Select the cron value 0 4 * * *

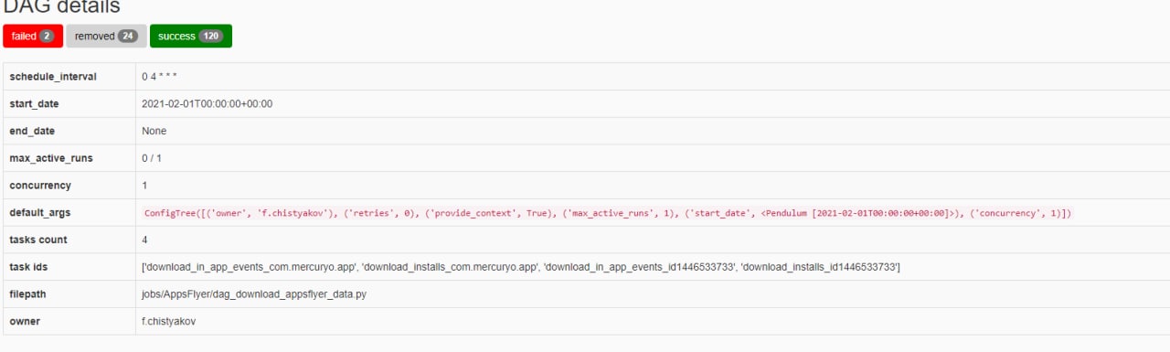coord(159,77)
